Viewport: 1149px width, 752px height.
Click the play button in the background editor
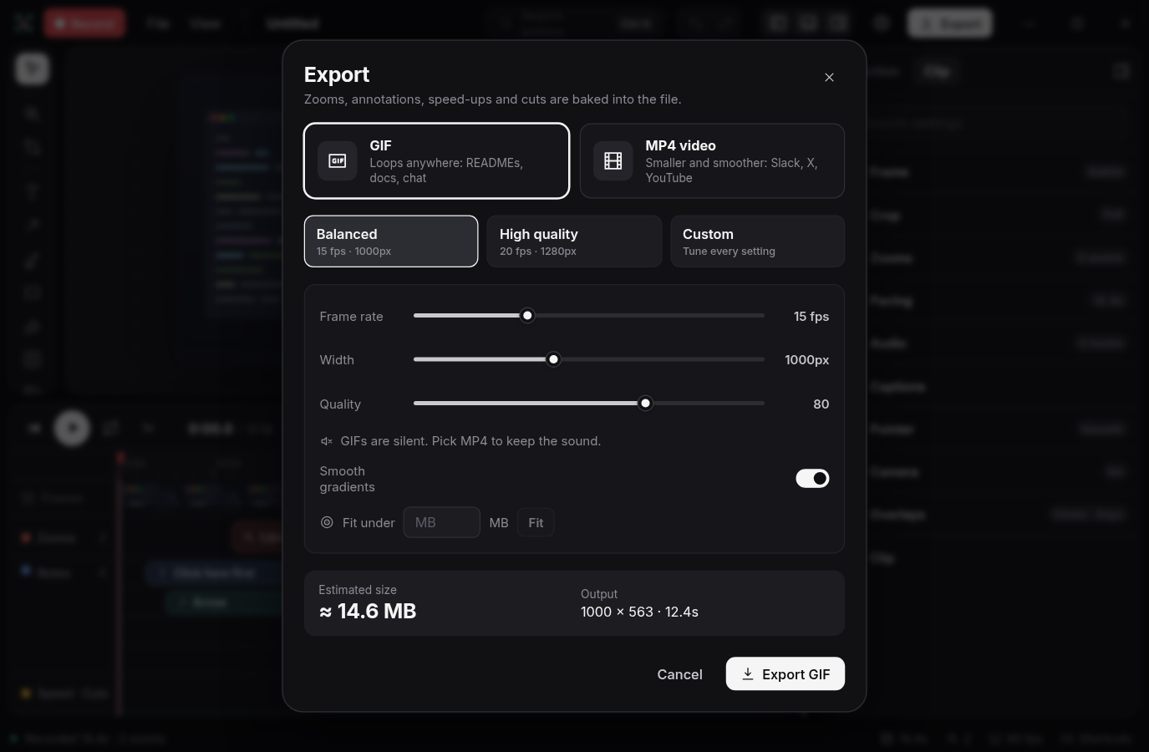[72, 428]
